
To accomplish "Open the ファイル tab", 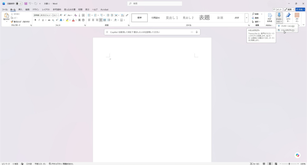I will (5, 9).
